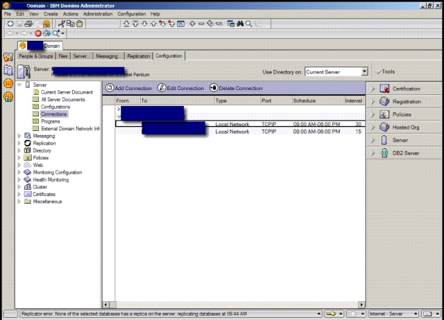Click the Schedule column header
This screenshot has width=444, height=320.
pos(317,100)
